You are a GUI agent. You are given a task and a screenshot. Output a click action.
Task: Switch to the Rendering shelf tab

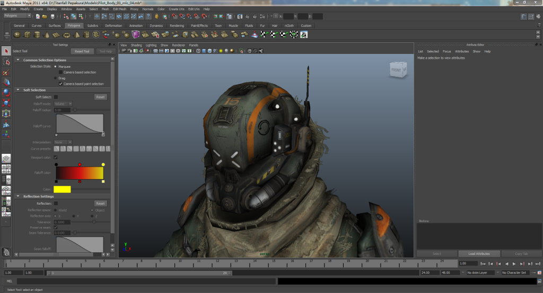point(177,25)
